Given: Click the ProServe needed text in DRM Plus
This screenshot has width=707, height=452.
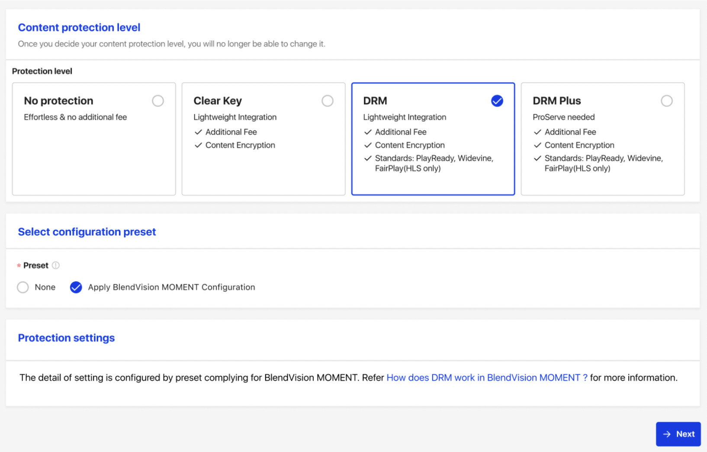Looking at the screenshot, I should (x=563, y=117).
